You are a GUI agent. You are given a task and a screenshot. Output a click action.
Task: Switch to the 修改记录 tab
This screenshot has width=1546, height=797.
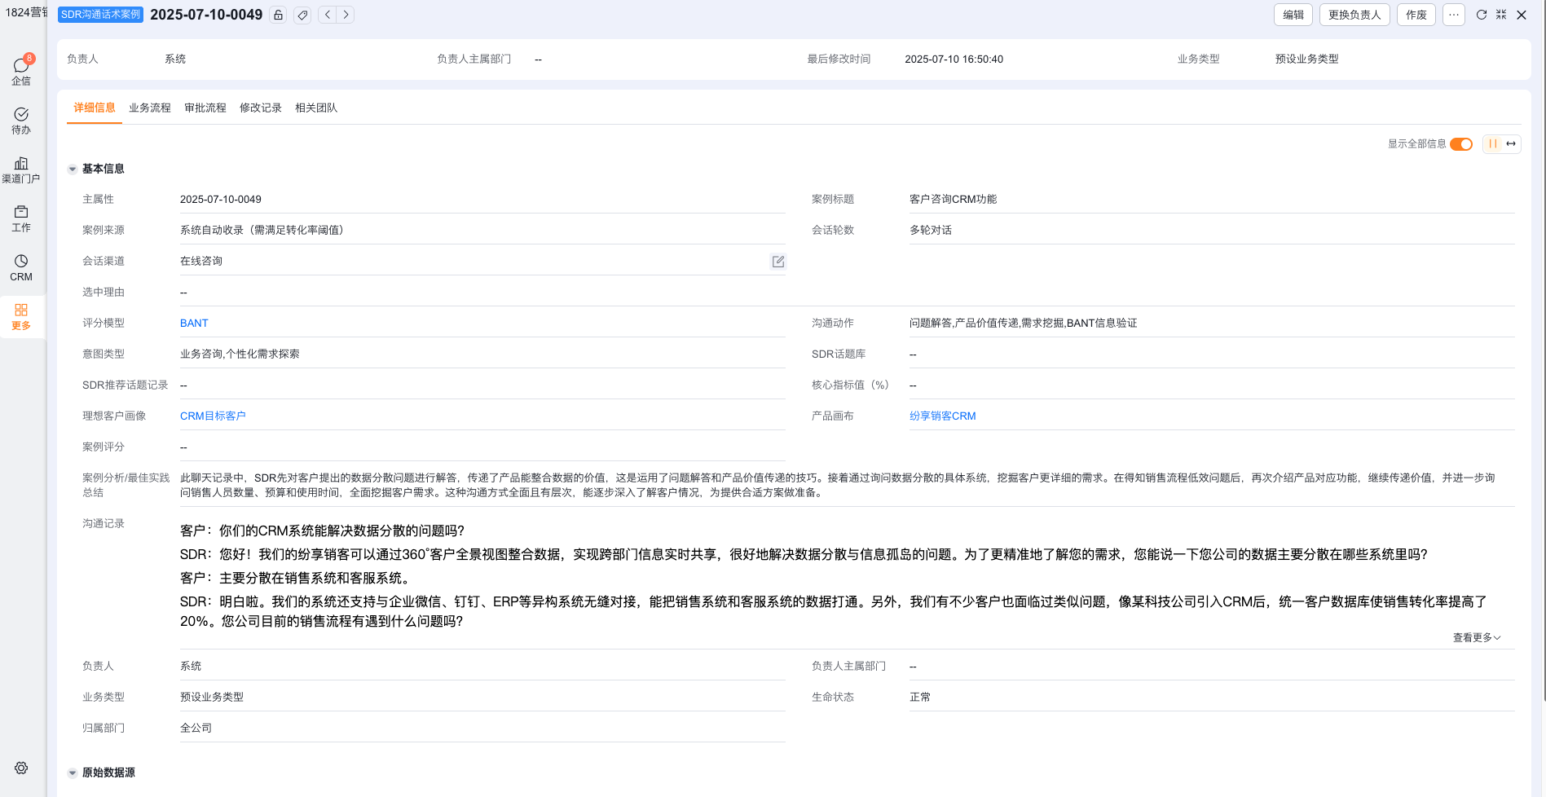(x=261, y=108)
